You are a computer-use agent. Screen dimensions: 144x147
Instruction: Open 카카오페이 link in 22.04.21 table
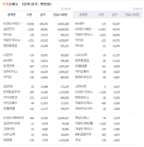pos(82,72)
